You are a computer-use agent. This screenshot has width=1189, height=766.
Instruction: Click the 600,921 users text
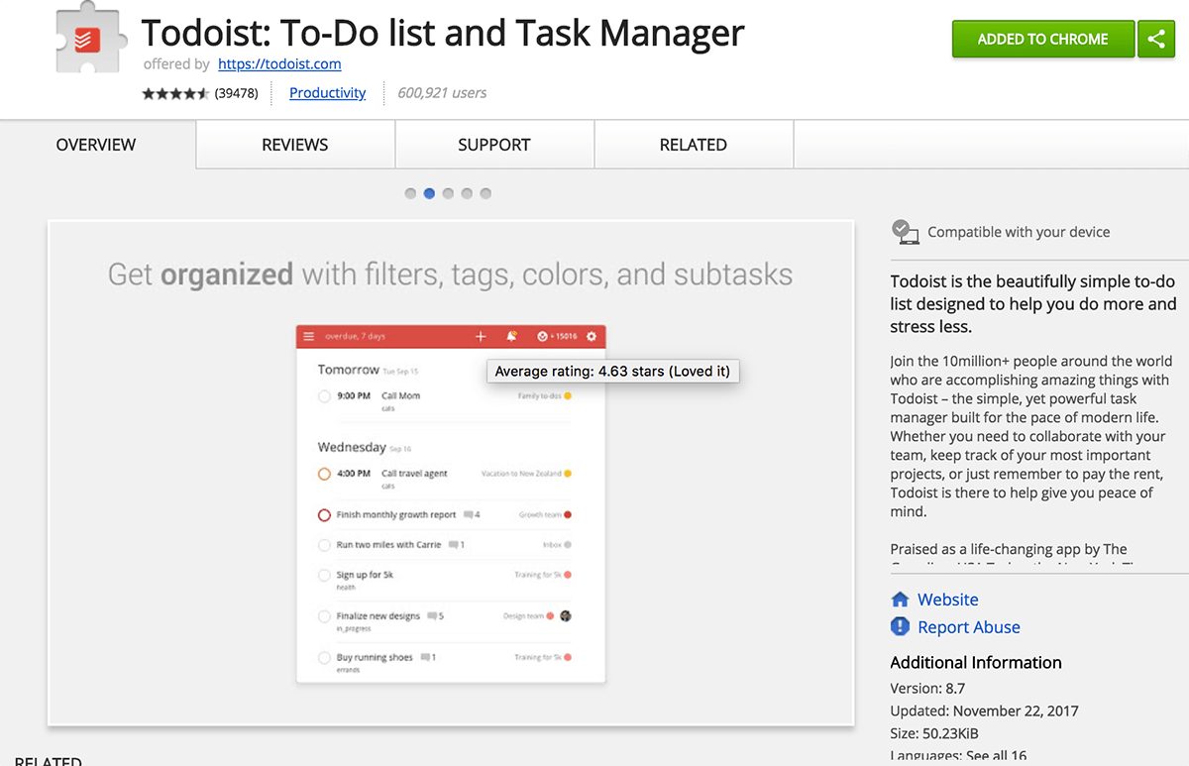[442, 93]
